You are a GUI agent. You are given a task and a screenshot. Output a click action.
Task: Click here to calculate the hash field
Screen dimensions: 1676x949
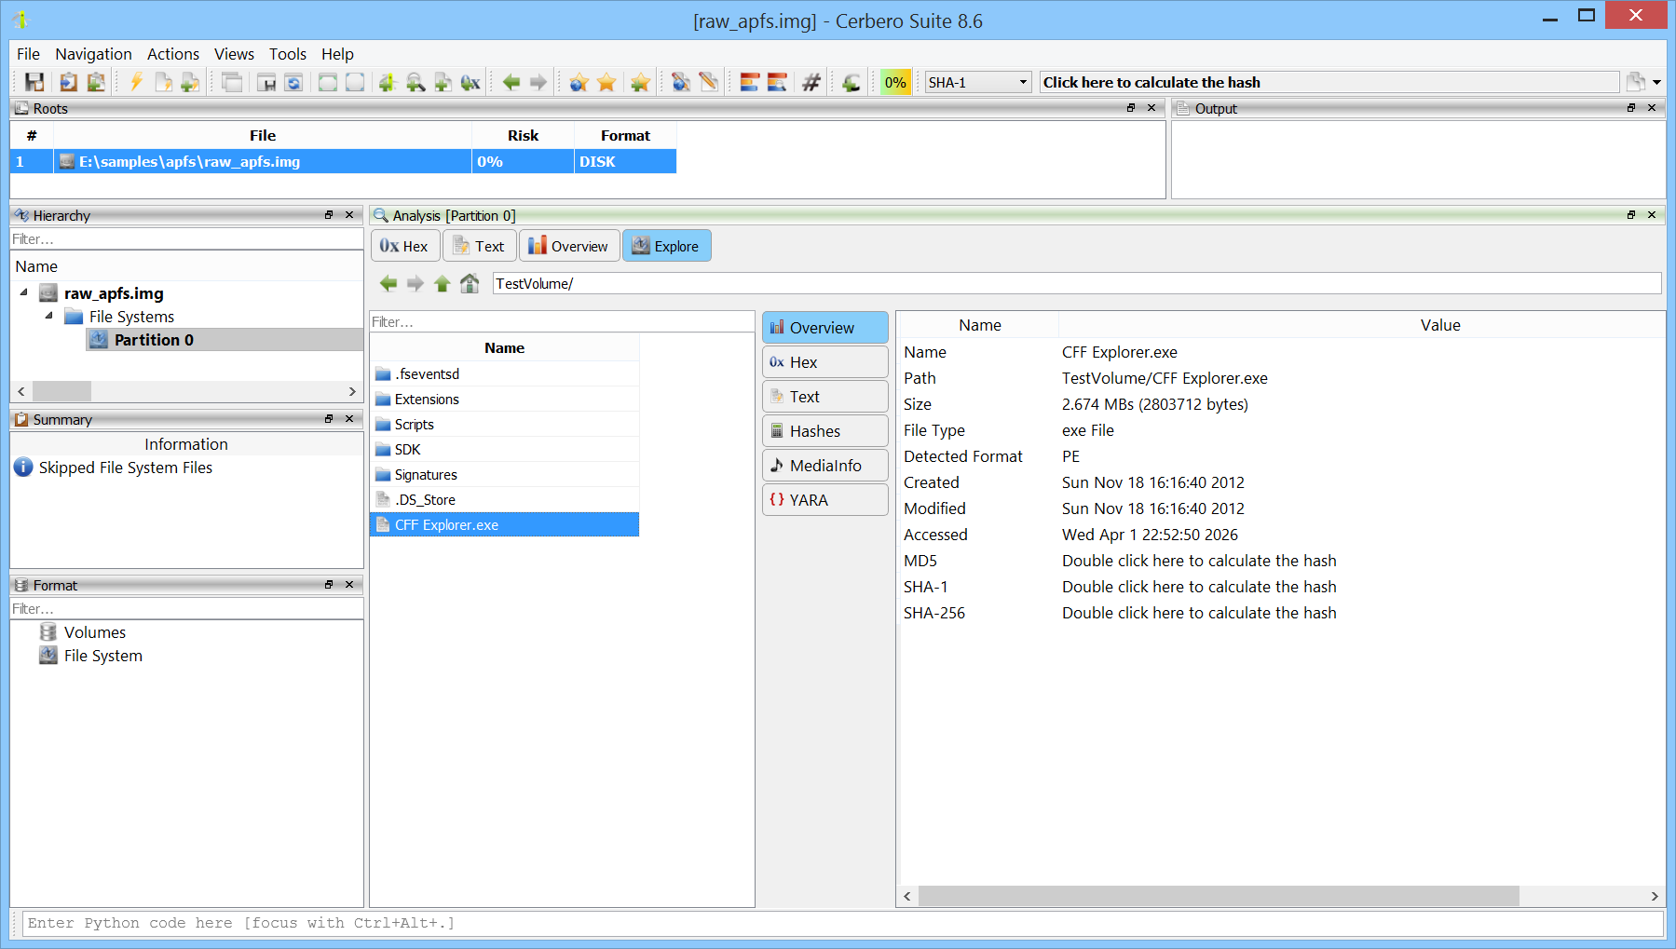click(1328, 83)
